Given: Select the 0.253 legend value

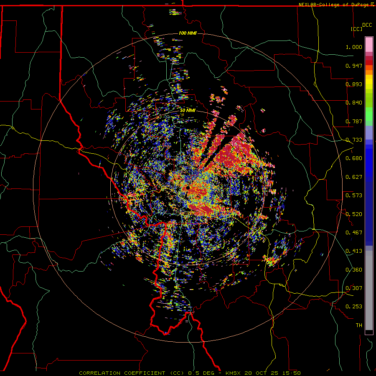Looking at the screenshot, I should (354, 307).
